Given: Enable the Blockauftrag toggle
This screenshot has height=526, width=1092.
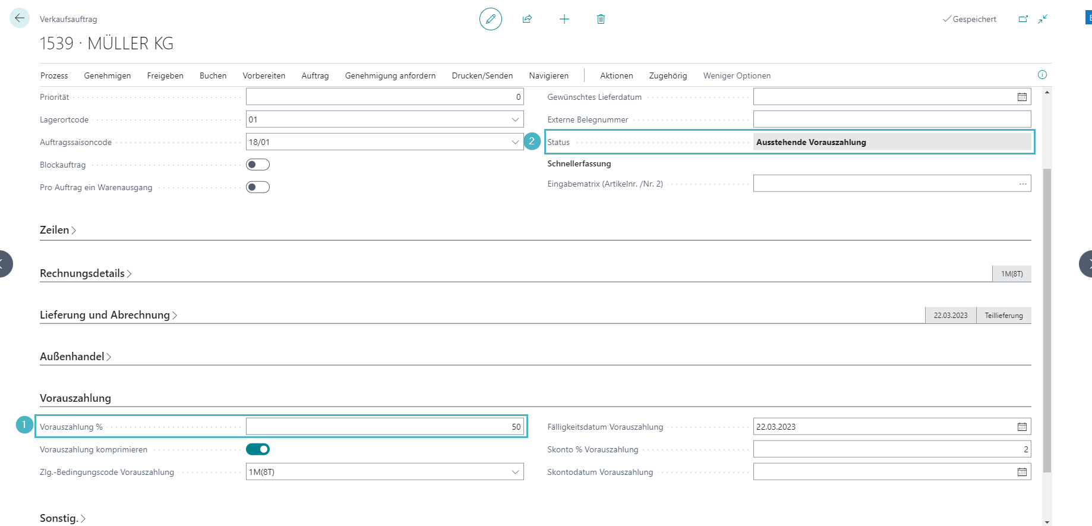Looking at the screenshot, I should coord(258,165).
